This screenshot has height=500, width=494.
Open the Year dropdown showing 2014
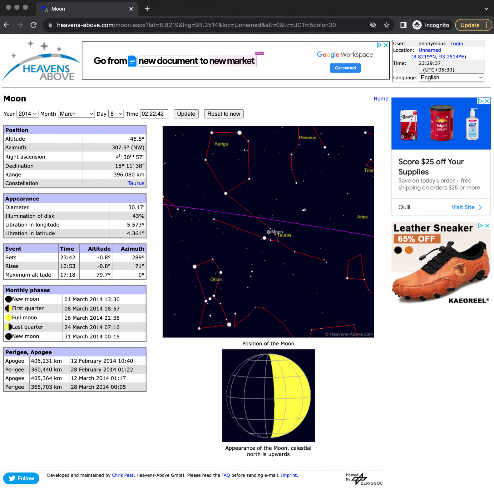[27, 114]
